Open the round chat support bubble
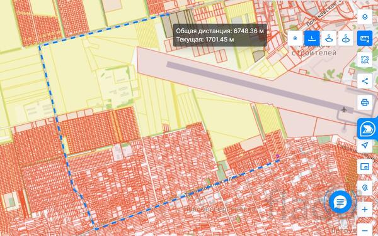Viewport: 378px width, 236px height. click(340, 202)
